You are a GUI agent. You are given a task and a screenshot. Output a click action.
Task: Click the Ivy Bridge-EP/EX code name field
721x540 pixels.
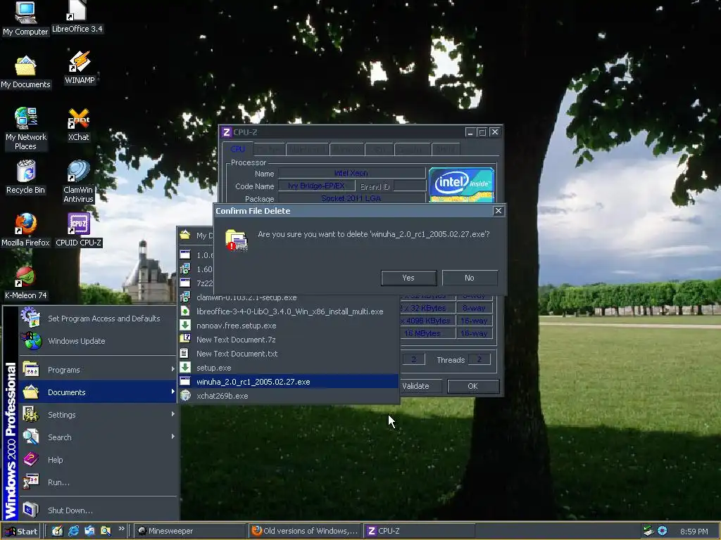tap(316, 186)
